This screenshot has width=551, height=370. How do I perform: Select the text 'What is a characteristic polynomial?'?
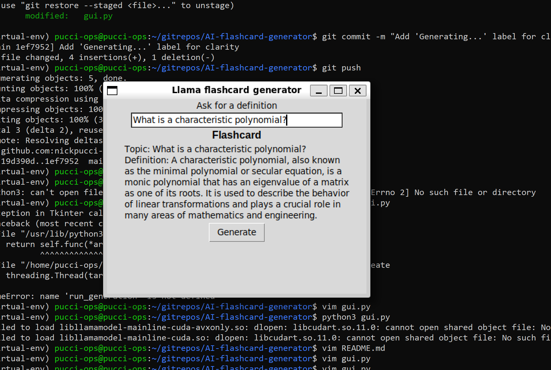click(209, 120)
